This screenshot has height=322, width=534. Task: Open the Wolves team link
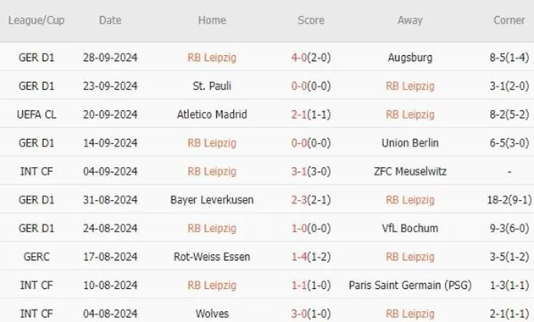[212, 314]
